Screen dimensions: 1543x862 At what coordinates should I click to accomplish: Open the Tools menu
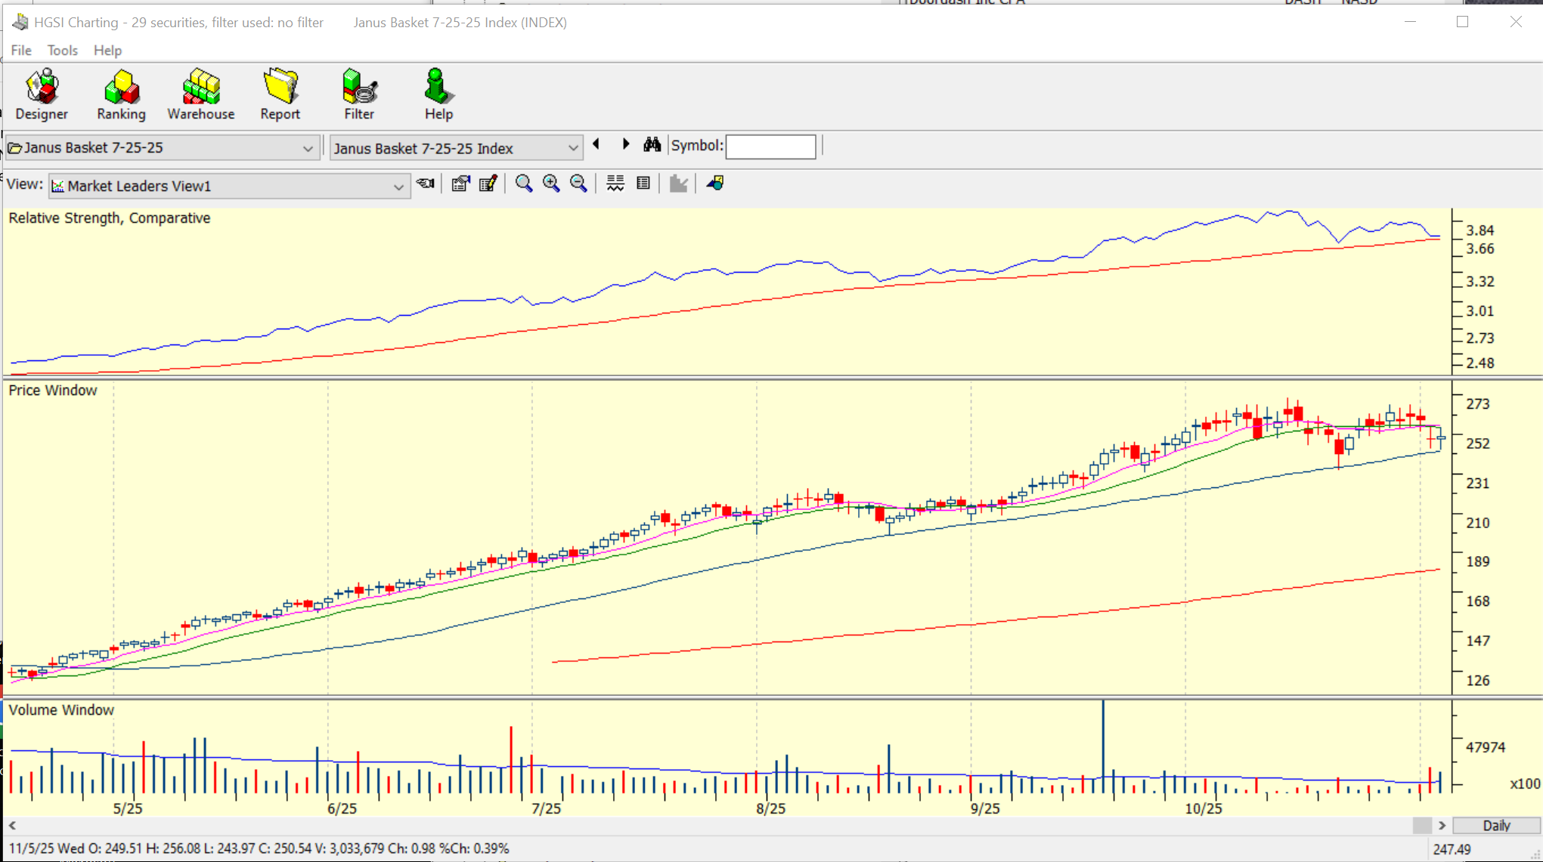point(62,51)
